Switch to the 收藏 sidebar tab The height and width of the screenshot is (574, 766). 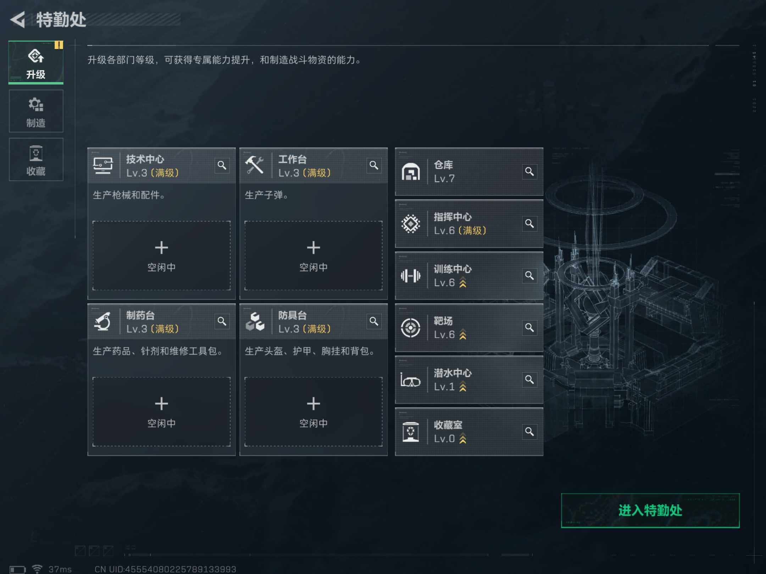[x=36, y=159]
